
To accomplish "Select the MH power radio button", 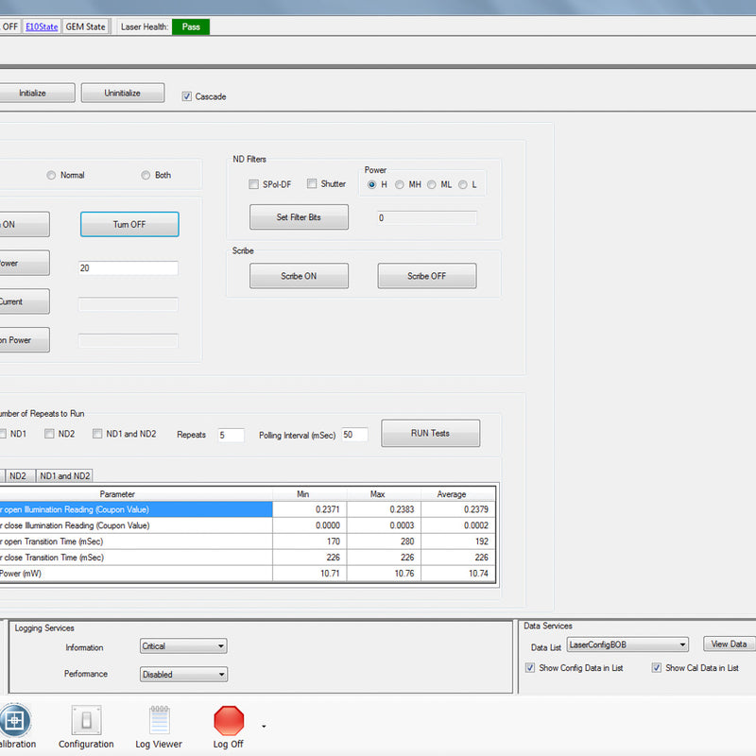I will [400, 184].
